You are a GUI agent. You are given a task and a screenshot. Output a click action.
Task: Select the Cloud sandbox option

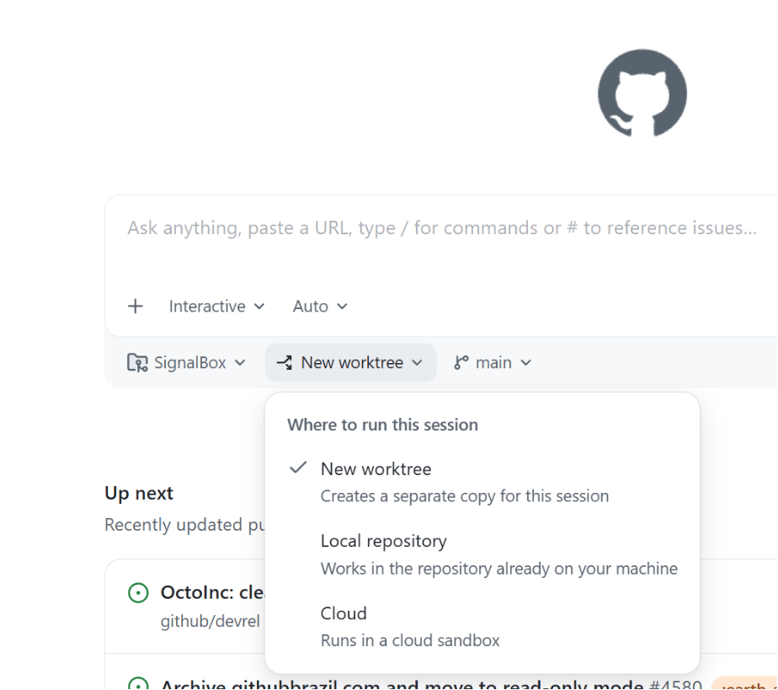(482, 627)
